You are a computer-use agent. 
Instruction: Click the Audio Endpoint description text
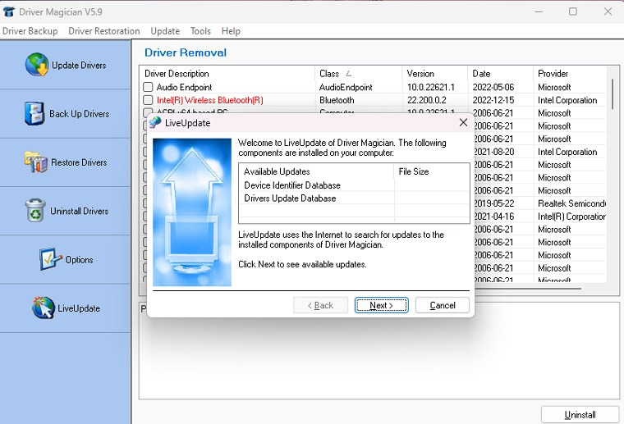click(184, 87)
